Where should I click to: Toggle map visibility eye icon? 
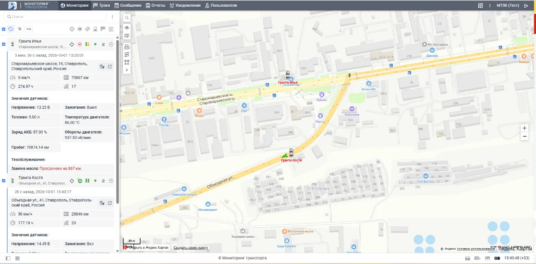(x=127, y=28)
